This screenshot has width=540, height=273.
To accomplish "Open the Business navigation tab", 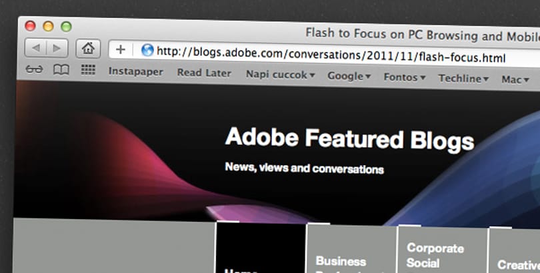I will [x=351, y=248].
